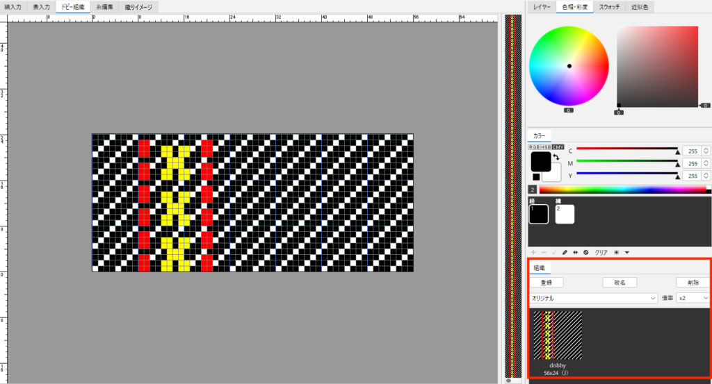Click the small default black color square

(x=536, y=176)
